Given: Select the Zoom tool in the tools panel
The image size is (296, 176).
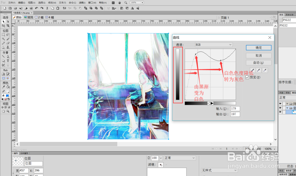Looking at the screenshot, I should 8,111.
